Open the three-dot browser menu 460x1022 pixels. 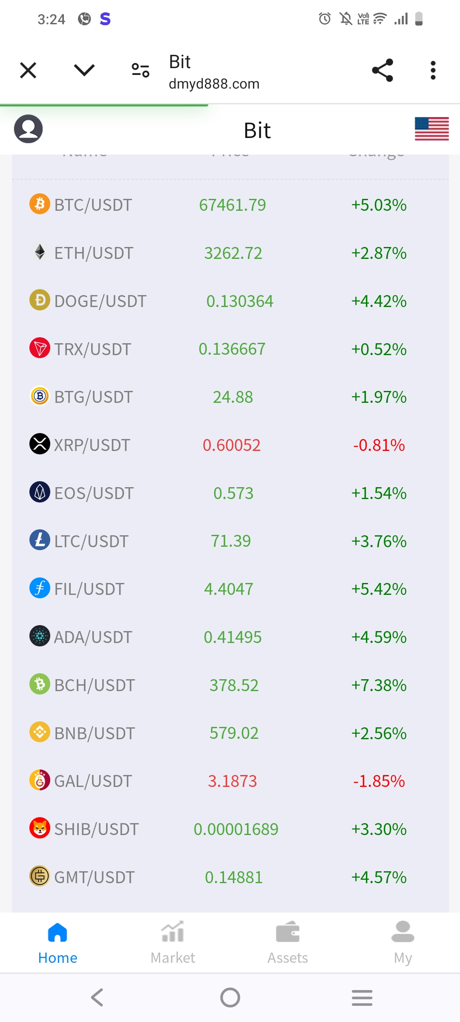pyautogui.click(x=433, y=70)
